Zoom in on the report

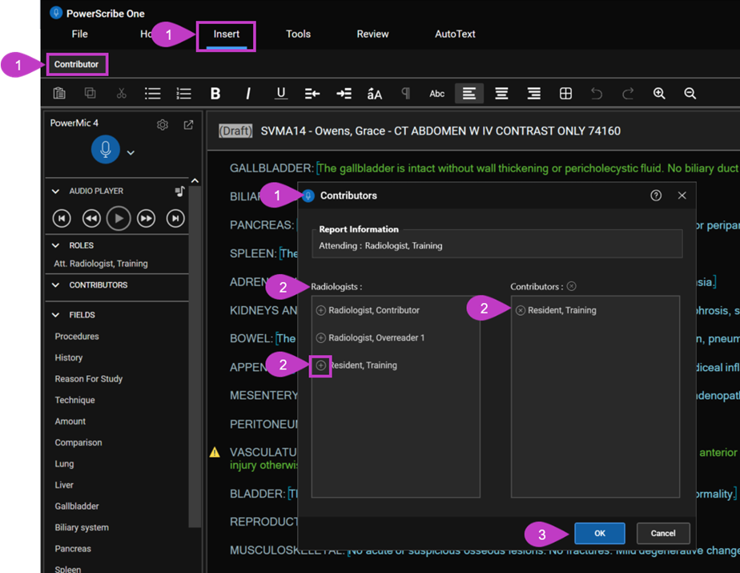pos(659,94)
